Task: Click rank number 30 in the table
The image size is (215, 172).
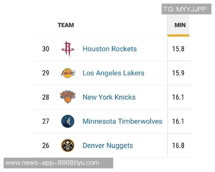Action: (46, 49)
